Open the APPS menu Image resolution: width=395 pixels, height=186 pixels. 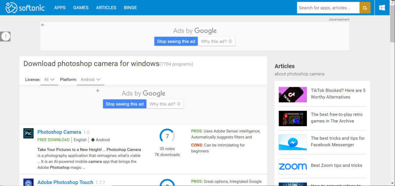pyautogui.click(x=60, y=8)
